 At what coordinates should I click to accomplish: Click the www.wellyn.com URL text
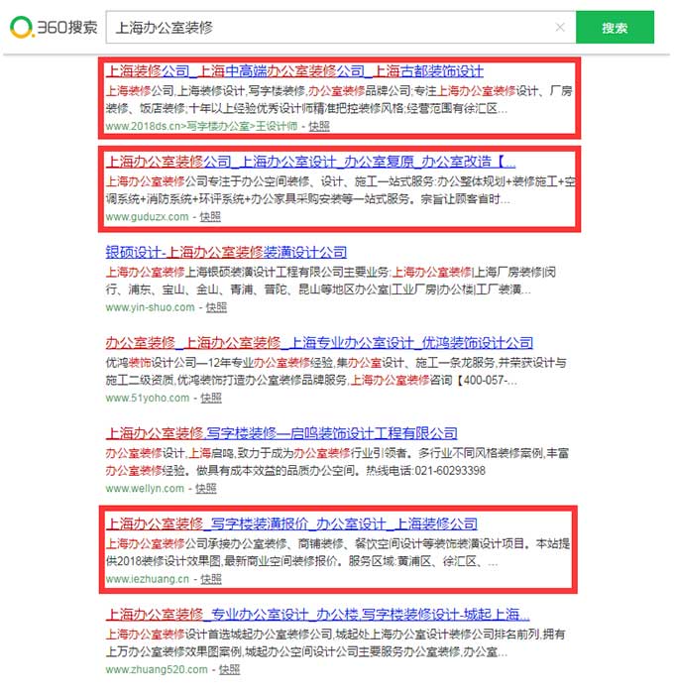coord(145,489)
